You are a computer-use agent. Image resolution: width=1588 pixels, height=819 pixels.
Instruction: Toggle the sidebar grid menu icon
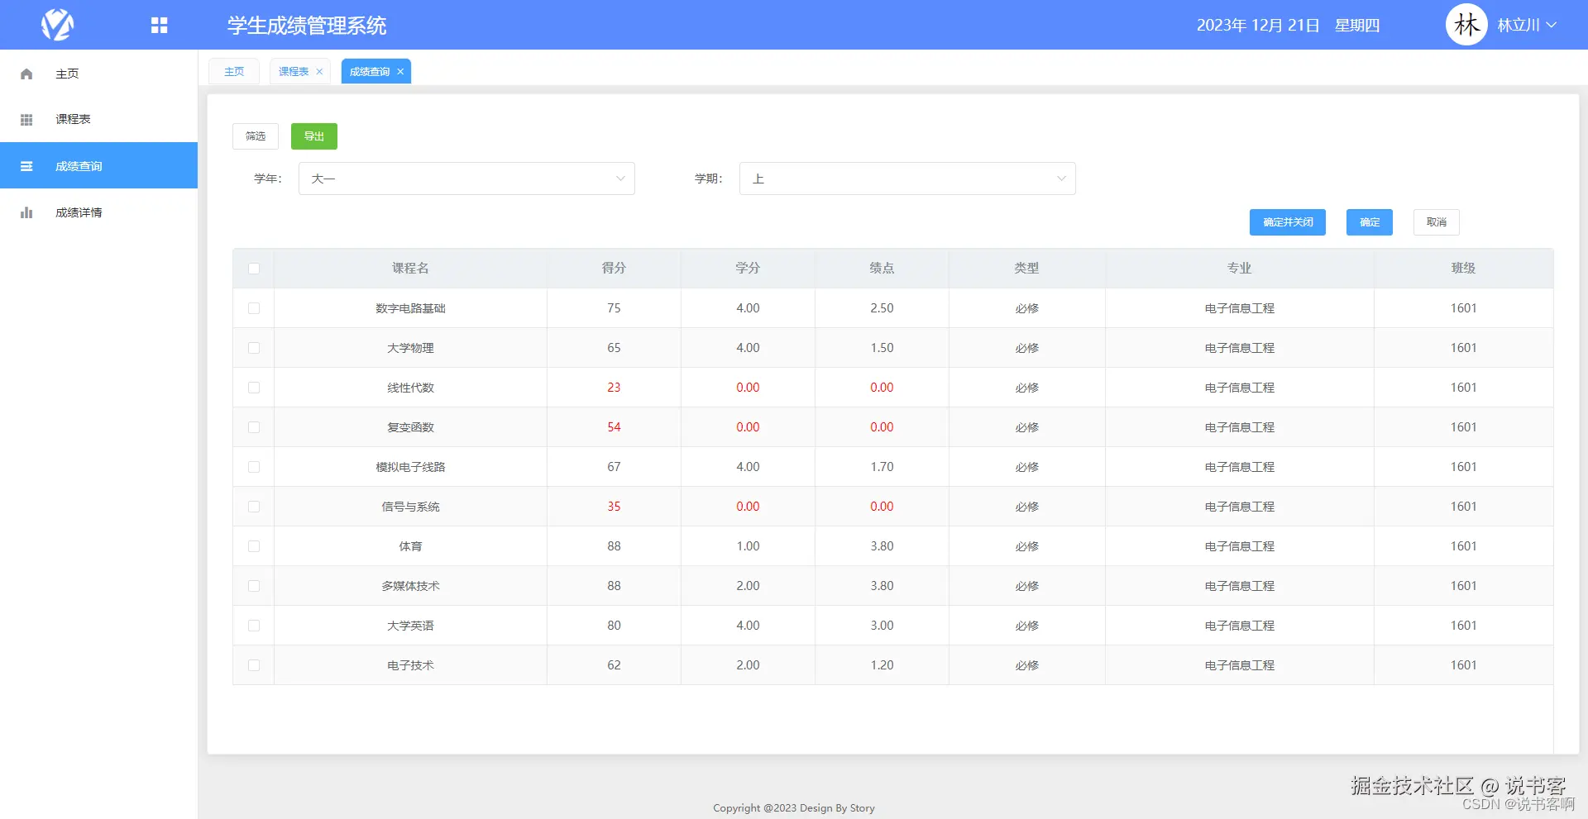click(x=160, y=26)
